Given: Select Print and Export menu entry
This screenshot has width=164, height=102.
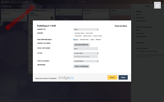Looking at the screenshot, I should 141,36.
